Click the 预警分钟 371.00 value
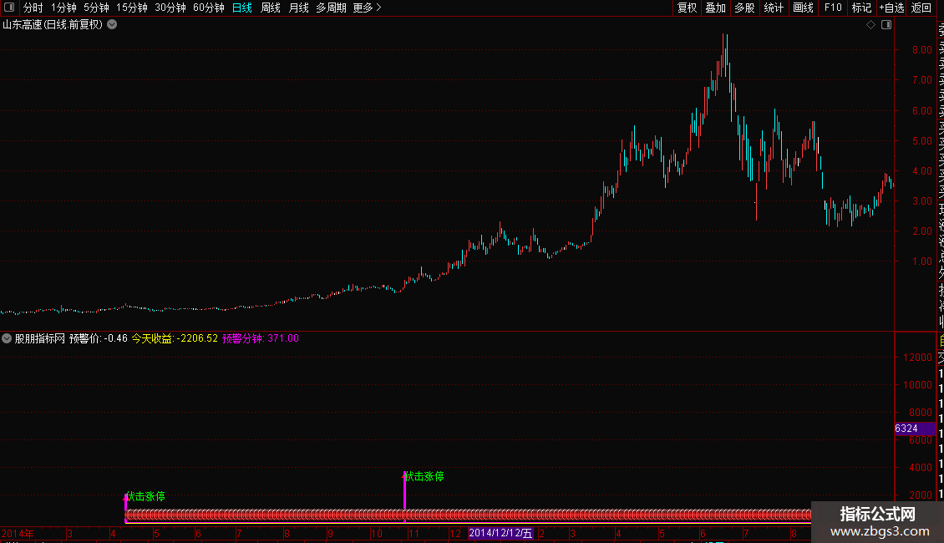Viewport: 944px width, 543px height. click(260, 338)
